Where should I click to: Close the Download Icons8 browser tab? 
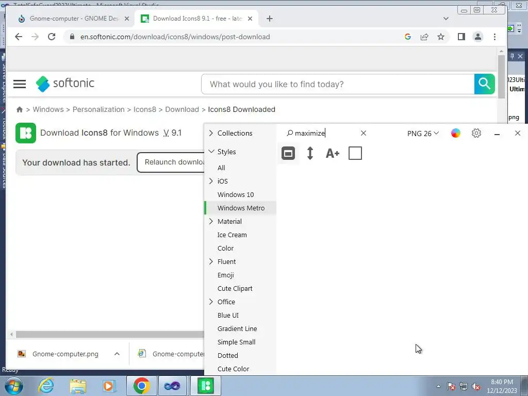click(250, 19)
